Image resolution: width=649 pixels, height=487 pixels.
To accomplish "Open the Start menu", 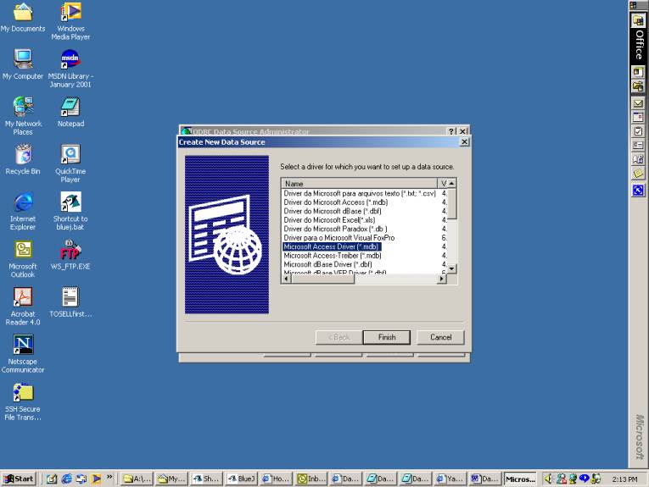I will coord(19,479).
